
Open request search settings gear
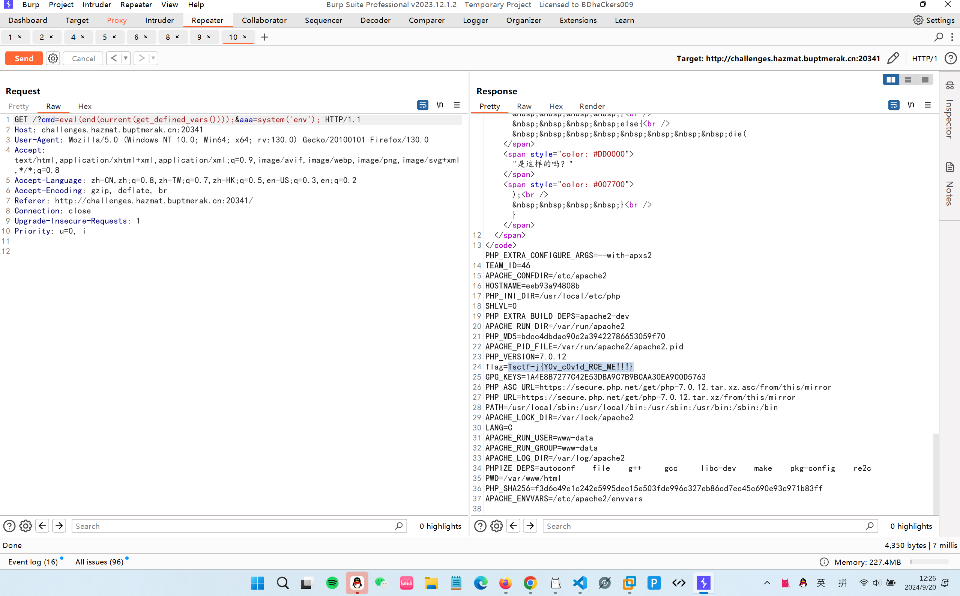coord(26,526)
